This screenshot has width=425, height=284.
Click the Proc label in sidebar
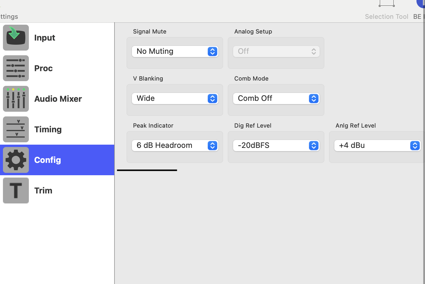click(x=44, y=68)
